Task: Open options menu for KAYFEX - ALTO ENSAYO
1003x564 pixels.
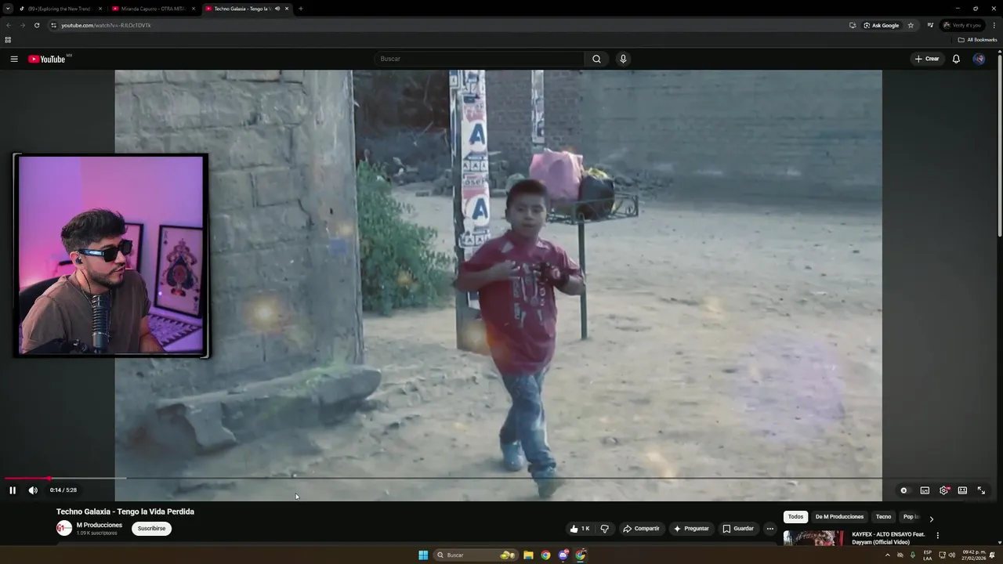Action: click(937, 536)
